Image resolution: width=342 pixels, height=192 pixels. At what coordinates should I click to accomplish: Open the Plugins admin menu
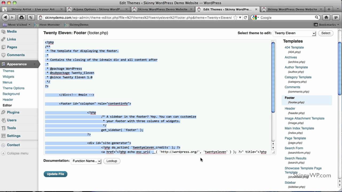tap(13, 112)
